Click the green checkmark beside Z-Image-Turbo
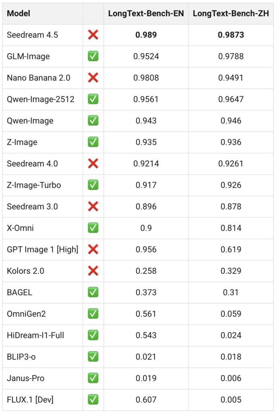This screenshot has width=277, height=413. tap(93, 185)
